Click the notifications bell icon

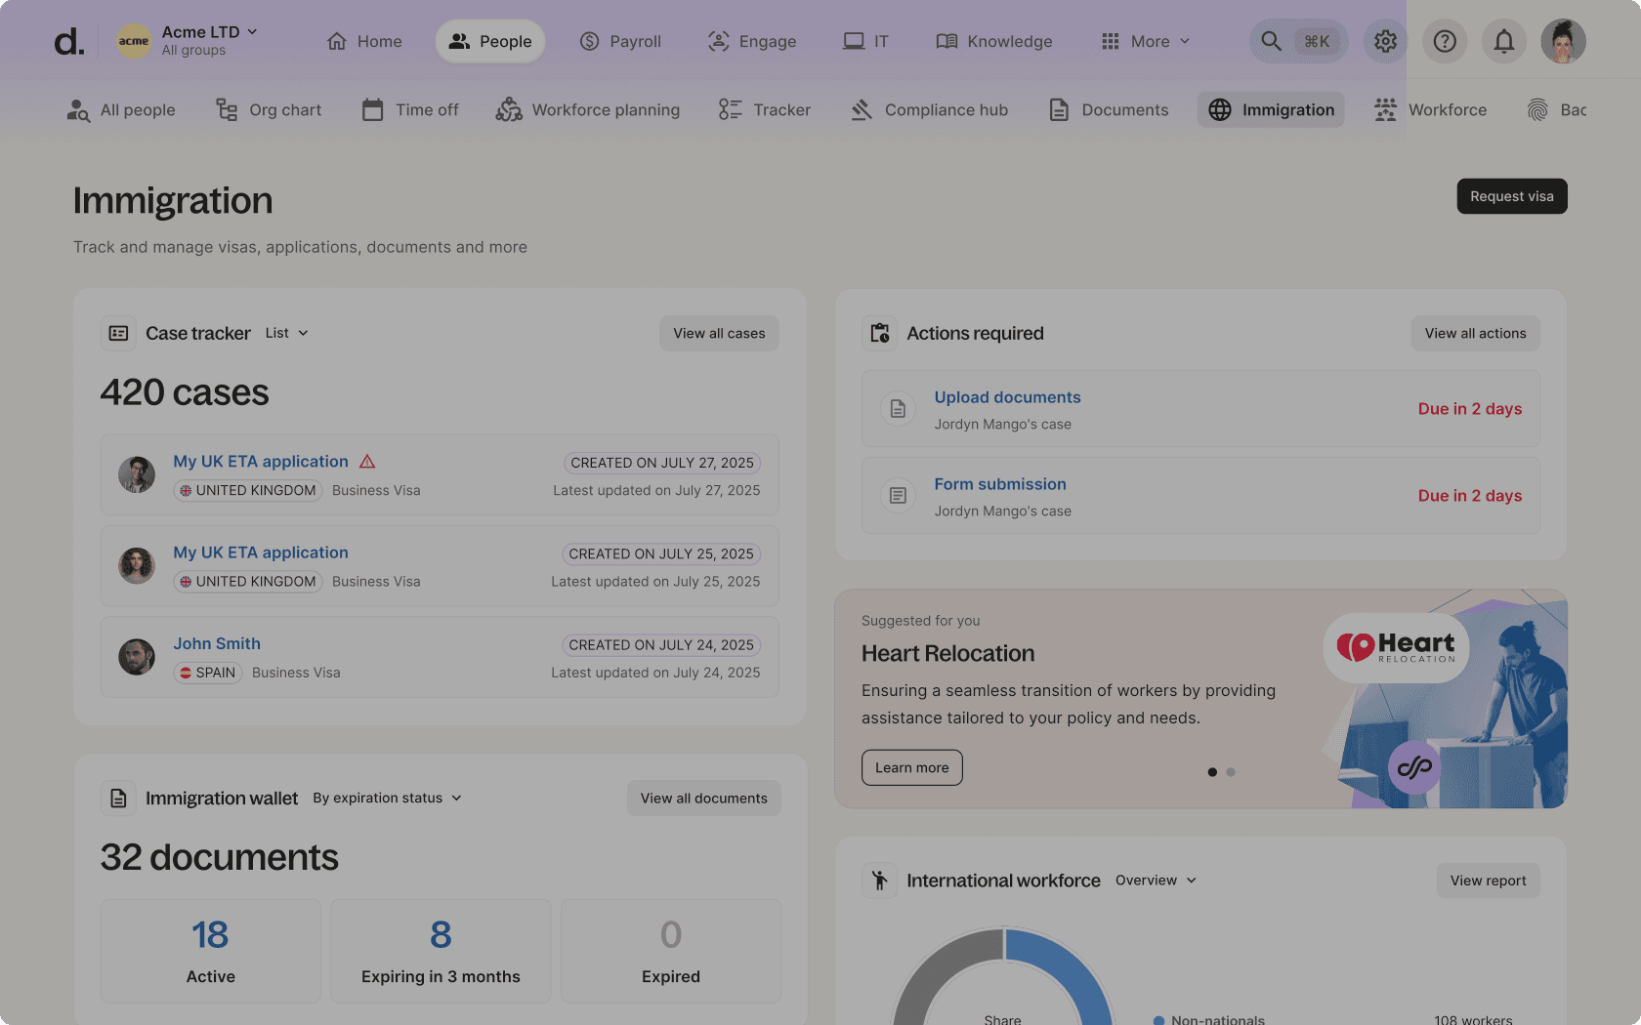pyautogui.click(x=1504, y=41)
